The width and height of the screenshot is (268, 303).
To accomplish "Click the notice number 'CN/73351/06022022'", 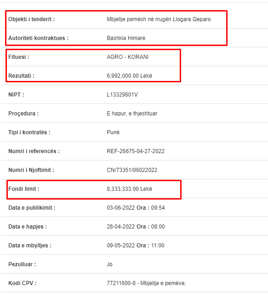I will pyautogui.click(x=132, y=170).
